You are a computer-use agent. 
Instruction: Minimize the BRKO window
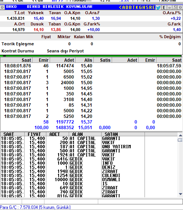pyautogui.click(x=170, y=7)
